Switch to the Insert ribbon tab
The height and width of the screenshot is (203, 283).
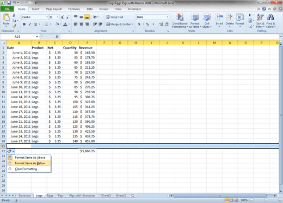35,9
